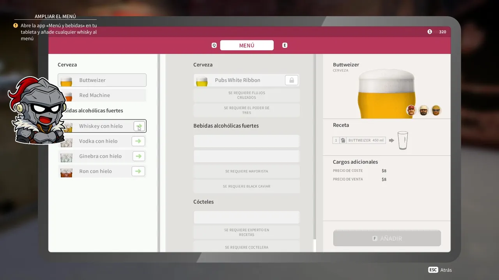Click the Whiskey con hielo label

click(x=101, y=126)
